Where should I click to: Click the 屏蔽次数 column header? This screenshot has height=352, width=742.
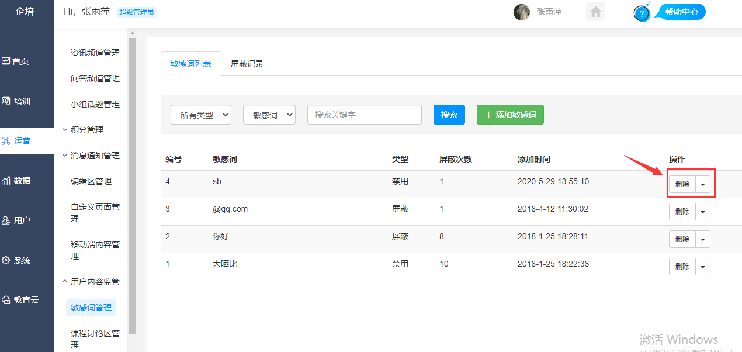(456, 159)
